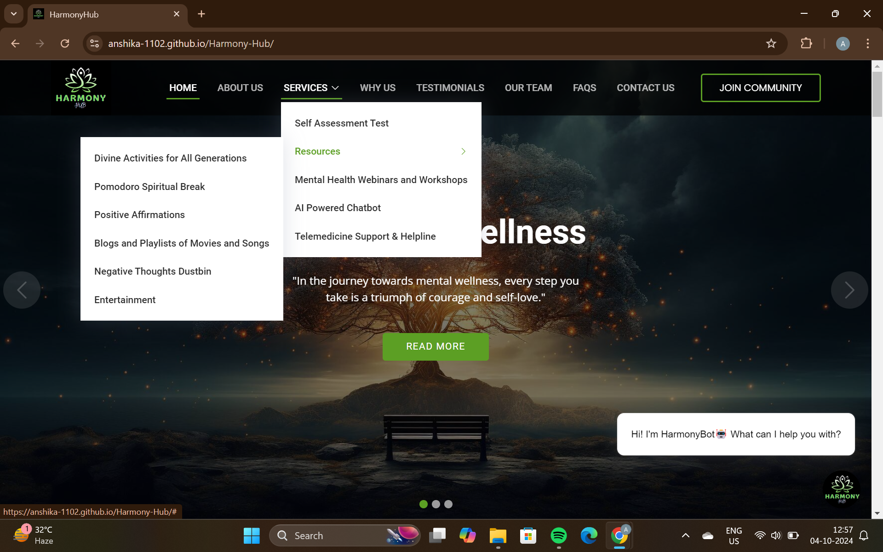
Task: View site information icon in the address bar
Action: click(x=95, y=44)
